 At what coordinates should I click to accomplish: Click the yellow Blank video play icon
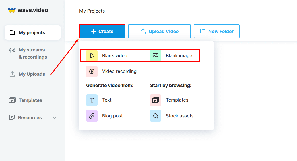[92, 55]
